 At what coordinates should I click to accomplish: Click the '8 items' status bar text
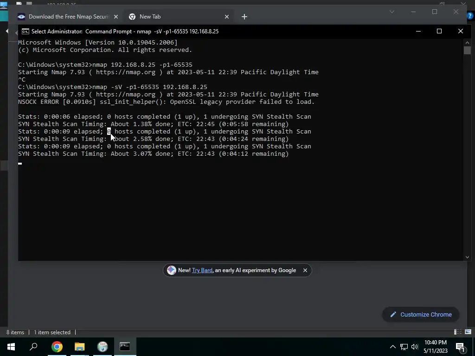tap(15, 332)
